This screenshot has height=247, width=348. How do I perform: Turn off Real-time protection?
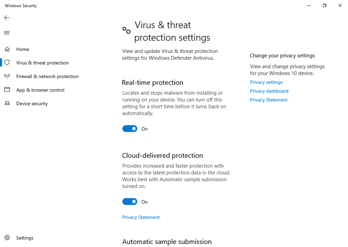[129, 129]
